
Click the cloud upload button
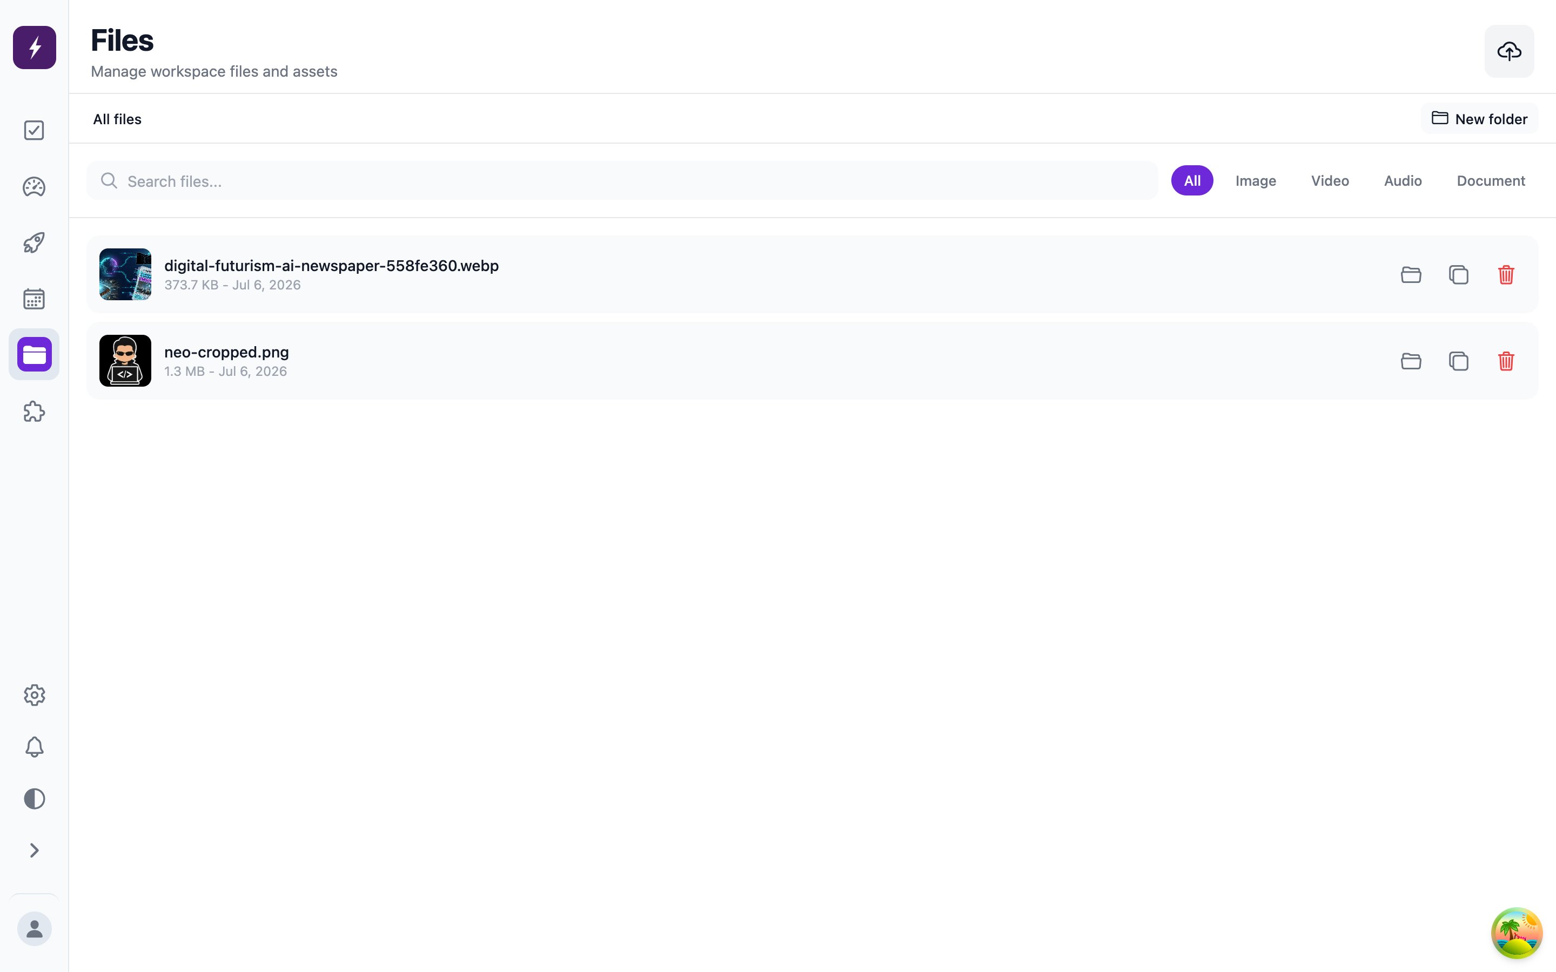click(1509, 51)
